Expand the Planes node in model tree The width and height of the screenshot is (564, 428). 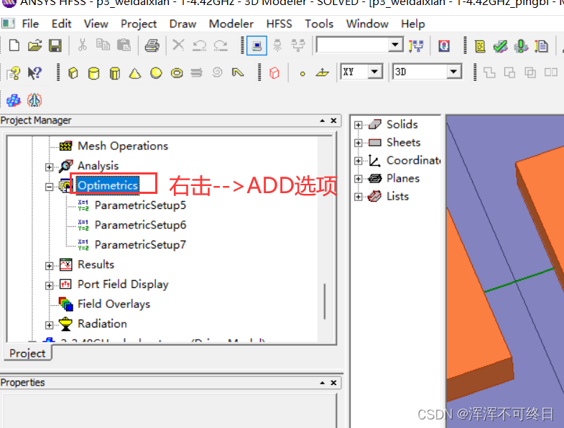pyautogui.click(x=358, y=179)
